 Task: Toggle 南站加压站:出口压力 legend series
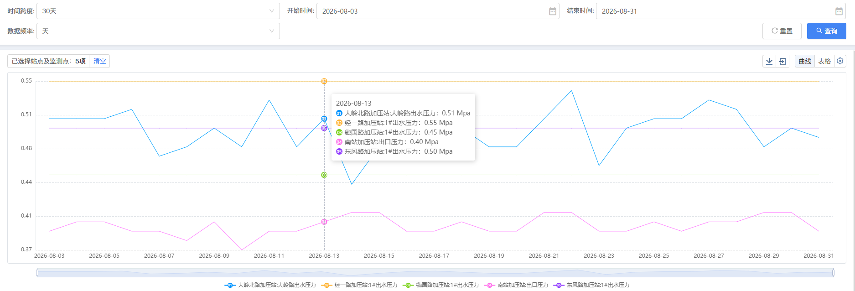(x=516, y=285)
